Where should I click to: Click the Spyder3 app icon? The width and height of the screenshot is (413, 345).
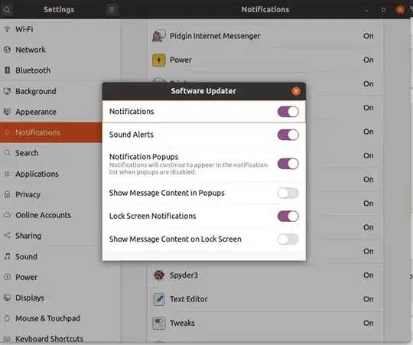point(159,275)
